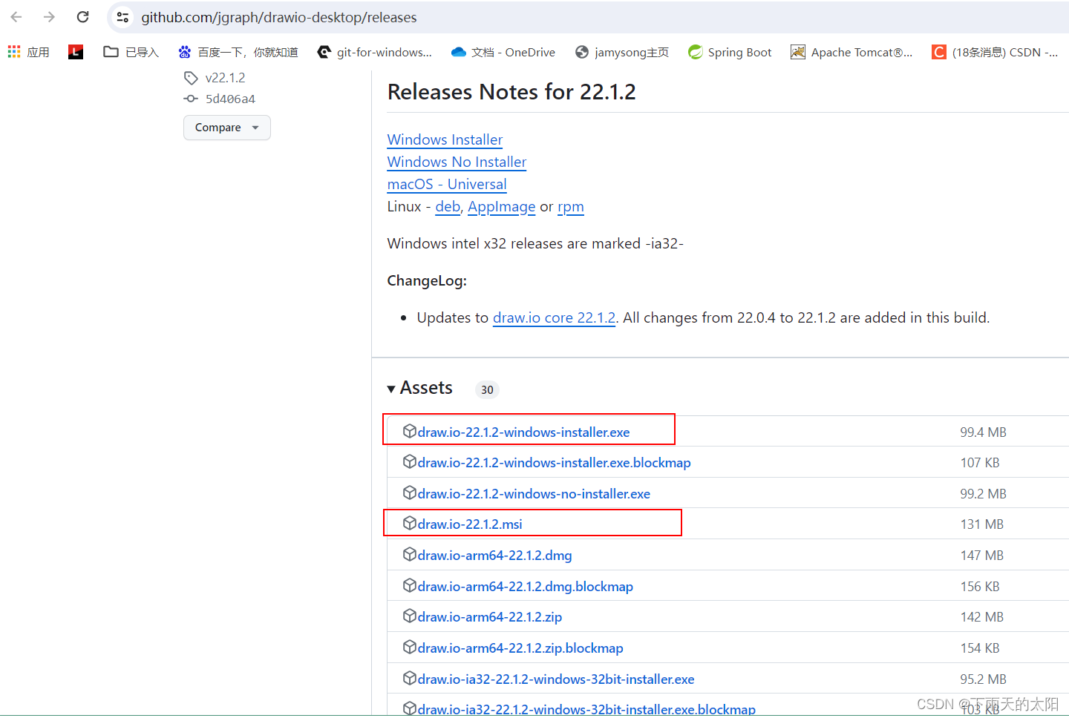The width and height of the screenshot is (1069, 718).
Task: Click the 30 assets count badge
Action: tap(487, 389)
